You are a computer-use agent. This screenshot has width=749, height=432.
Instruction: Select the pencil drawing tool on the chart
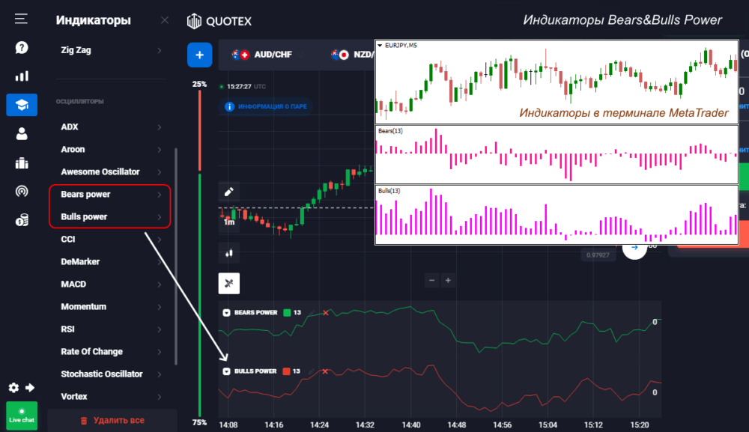229,192
